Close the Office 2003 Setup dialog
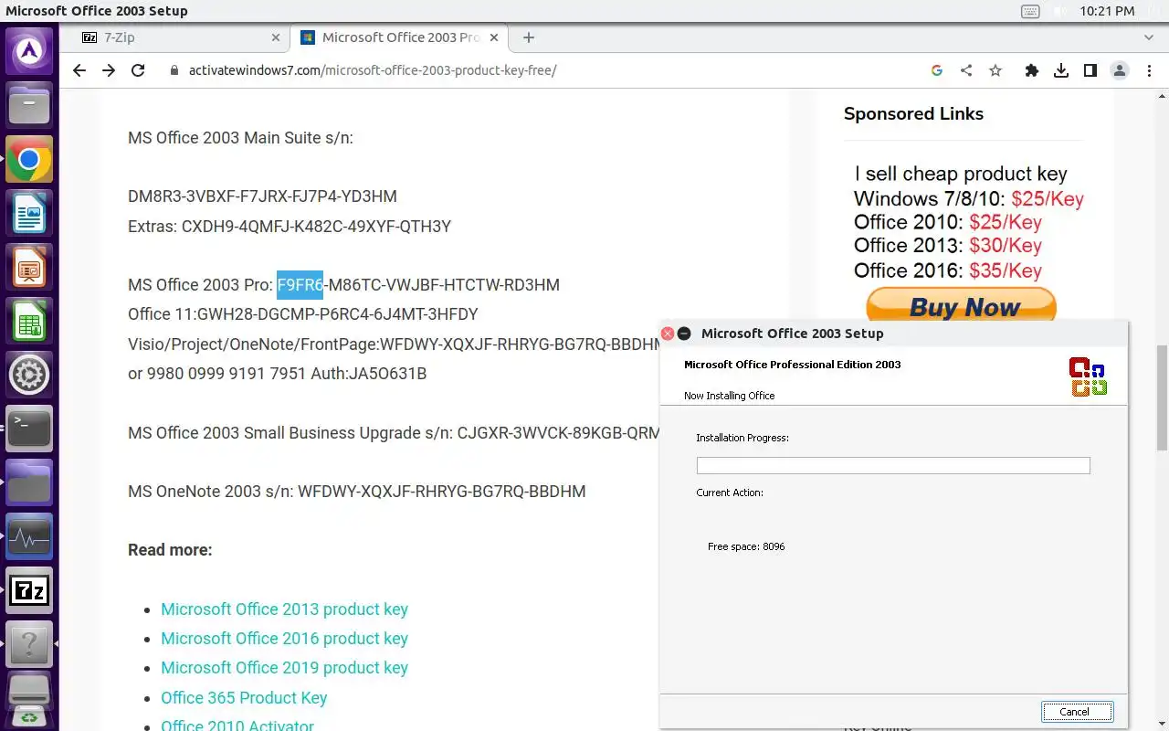The width and height of the screenshot is (1169, 731). [x=668, y=334]
